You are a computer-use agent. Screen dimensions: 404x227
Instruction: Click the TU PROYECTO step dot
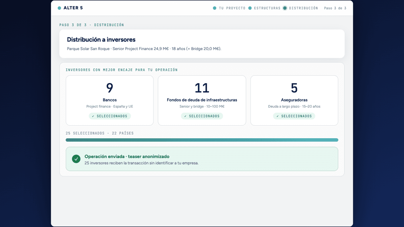[214, 8]
